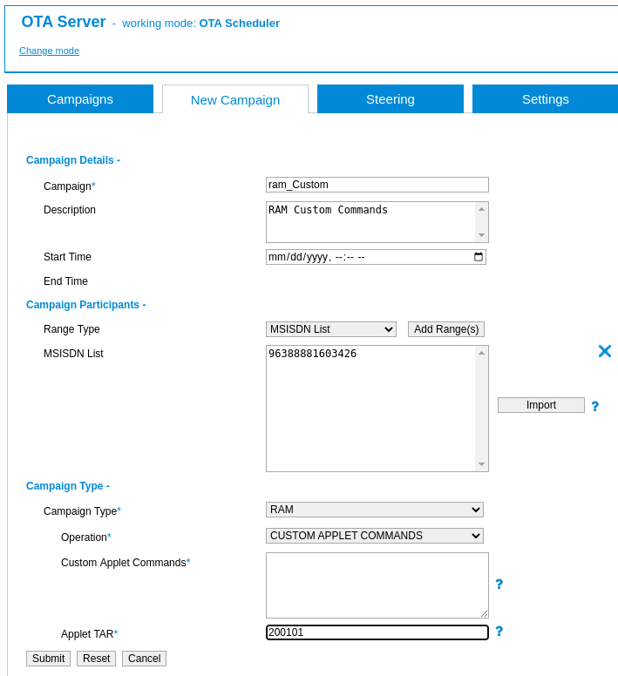The height and width of the screenshot is (676, 618).
Task: Focus the Campaign name input field
Action: pos(377,185)
